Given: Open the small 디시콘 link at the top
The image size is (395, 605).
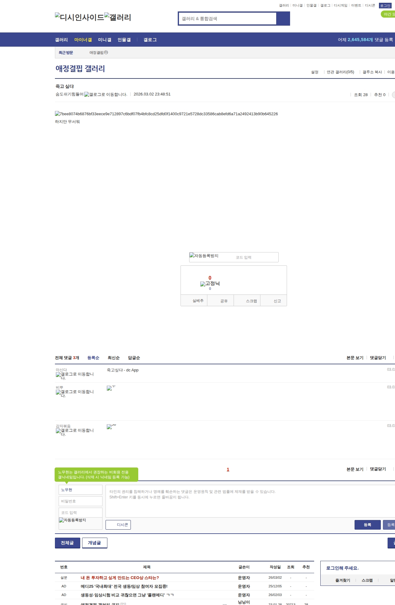Looking at the screenshot, I should (370, 6).
